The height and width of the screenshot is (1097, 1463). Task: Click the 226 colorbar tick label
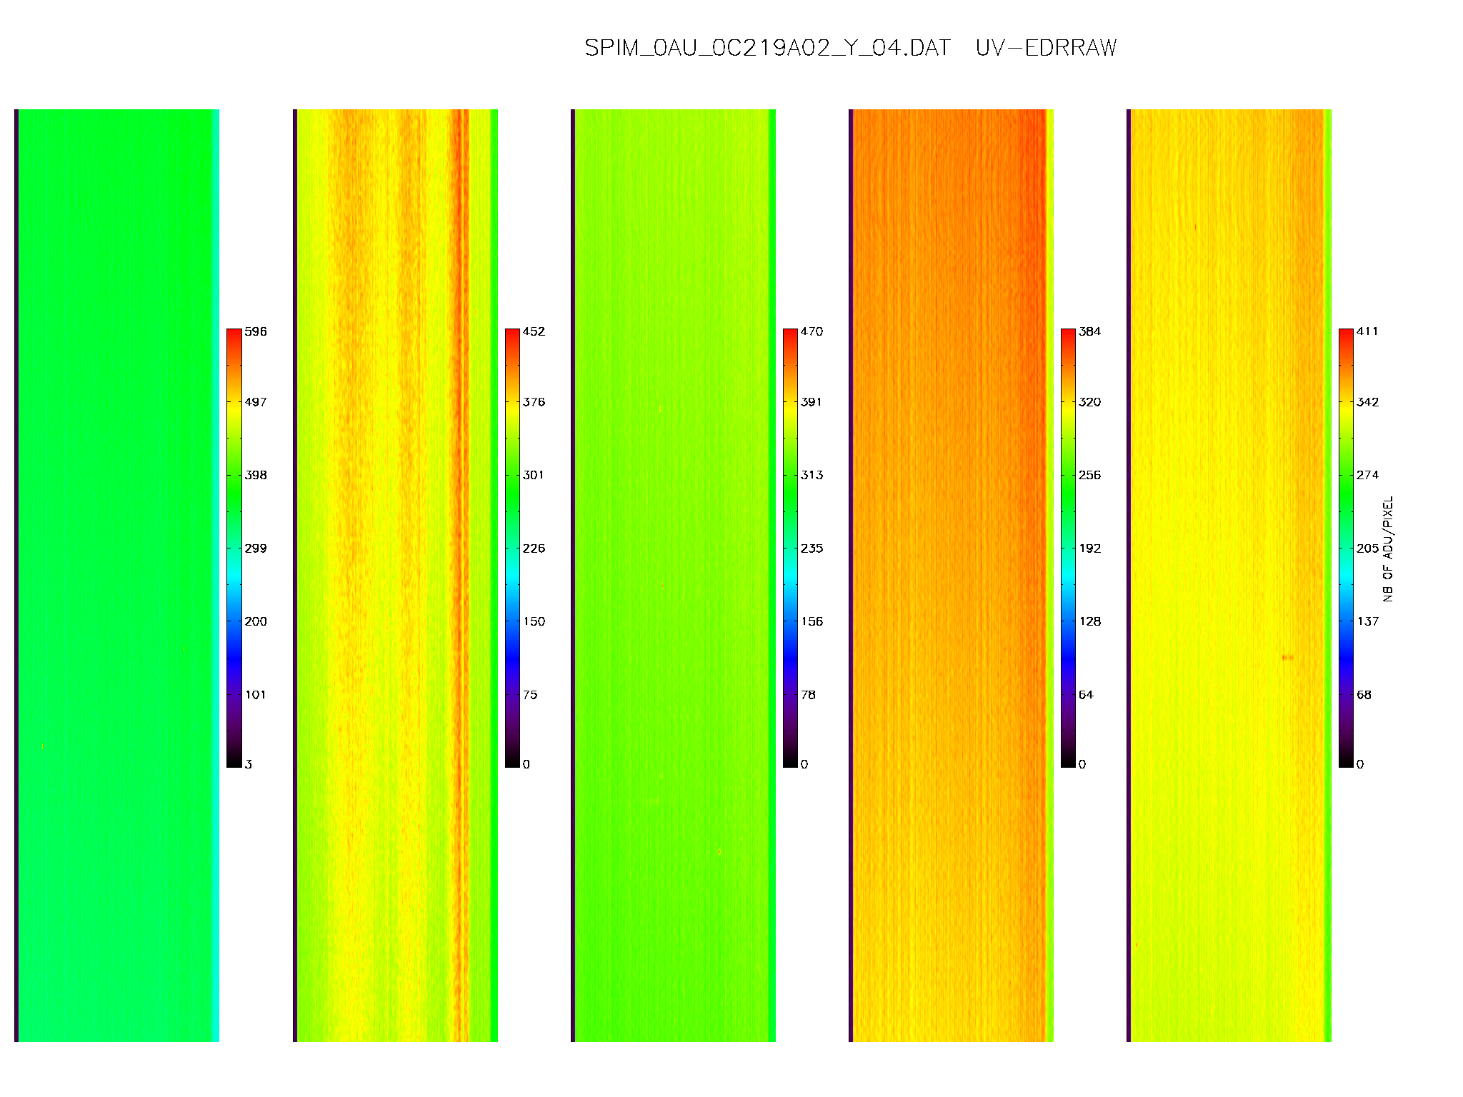(534, 548)
